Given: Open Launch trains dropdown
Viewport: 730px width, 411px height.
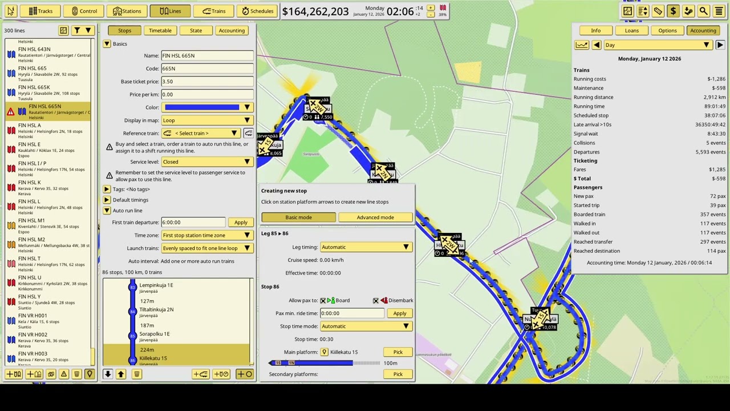Looking at the screenshot, I should click(208, 248).
